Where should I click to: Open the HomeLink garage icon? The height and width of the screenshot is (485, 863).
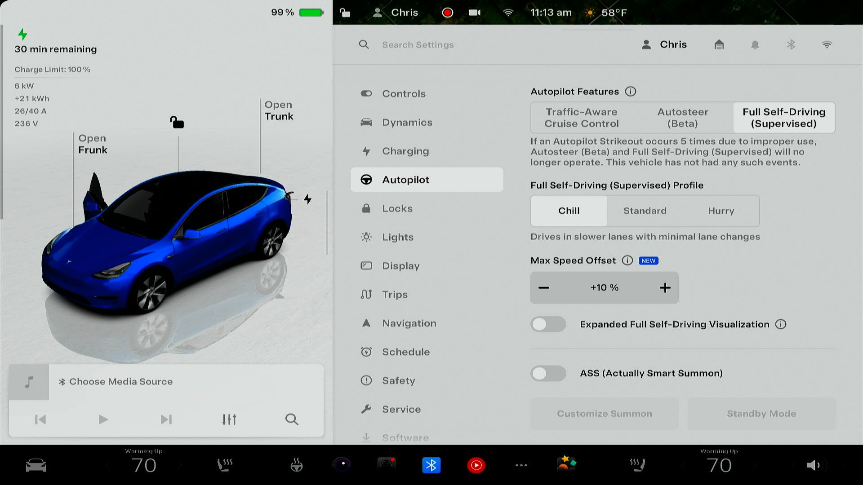pos(719,44)
